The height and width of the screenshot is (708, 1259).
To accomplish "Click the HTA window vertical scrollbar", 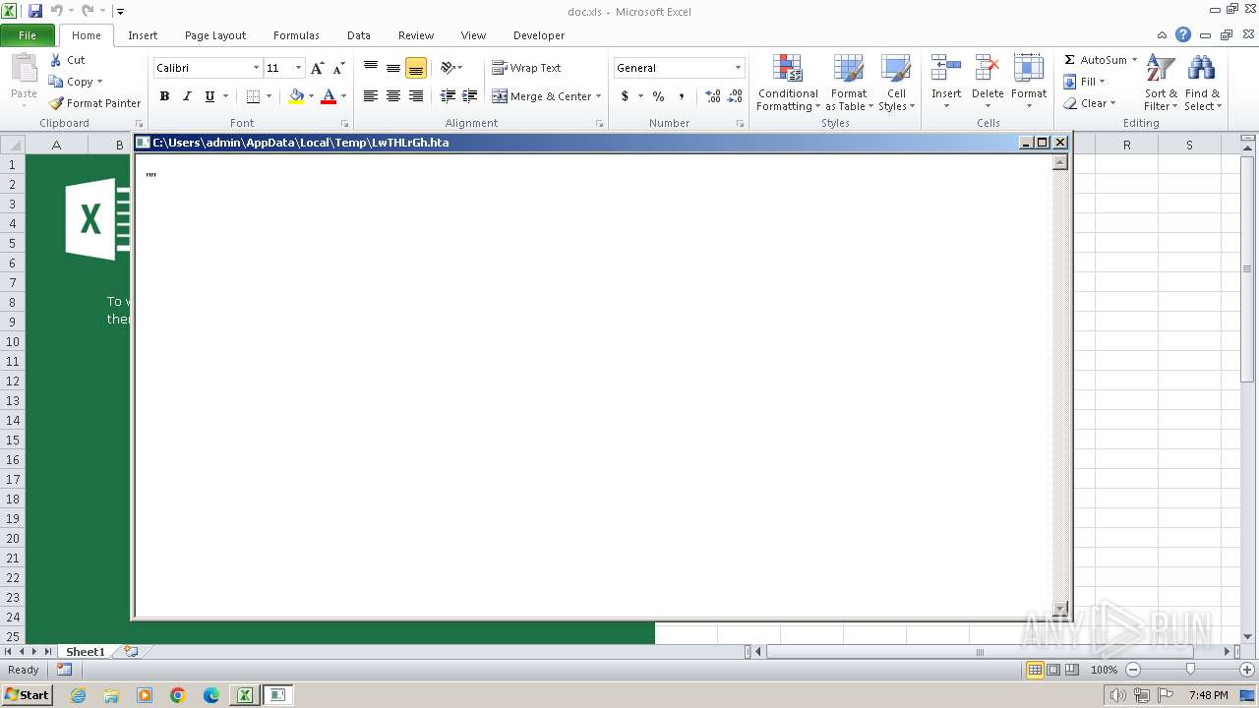I will coord(1060,385).
